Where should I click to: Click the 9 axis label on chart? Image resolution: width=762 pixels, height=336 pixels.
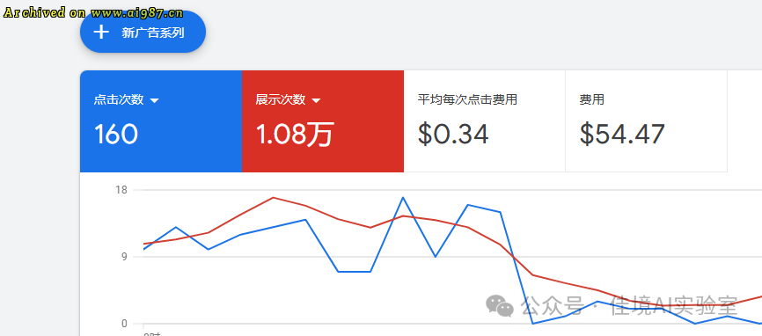click(124, 257)
